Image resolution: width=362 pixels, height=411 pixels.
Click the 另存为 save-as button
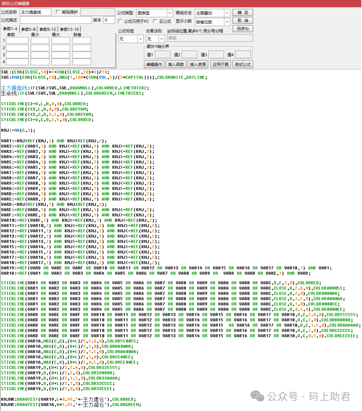(x=243, y=28)
